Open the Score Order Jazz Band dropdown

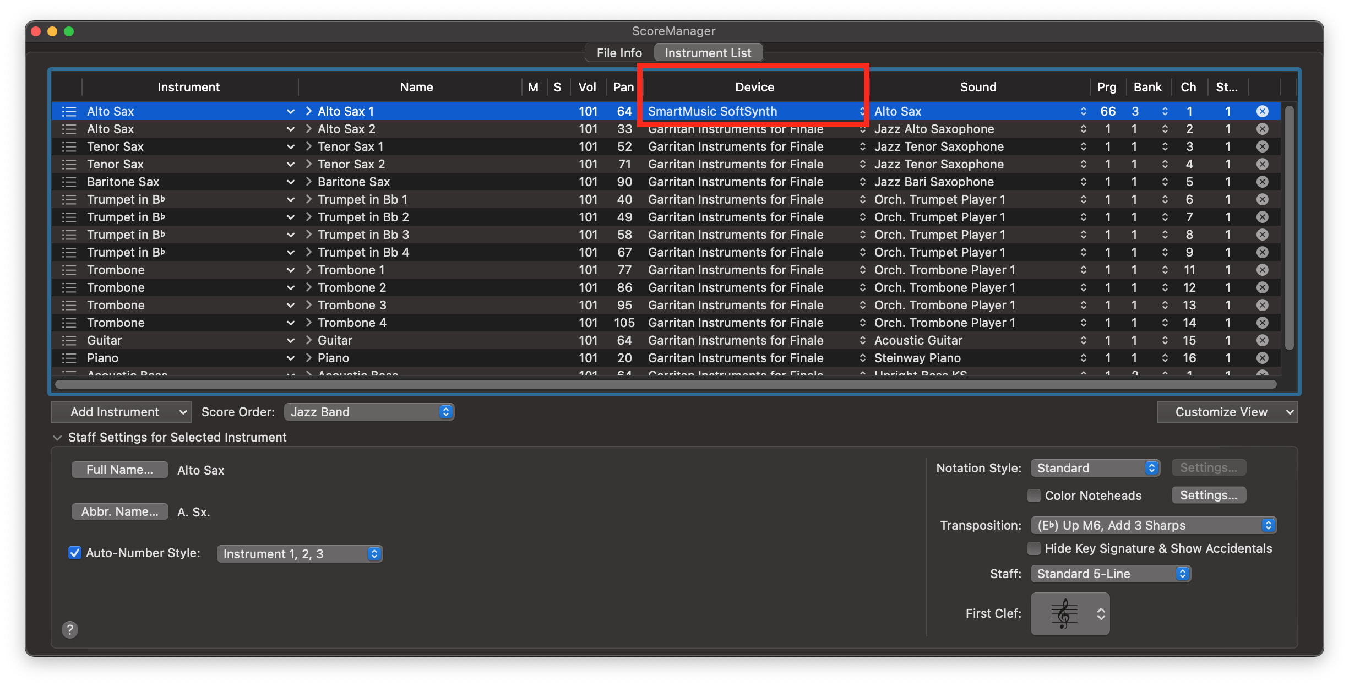(x=369, y=412)
